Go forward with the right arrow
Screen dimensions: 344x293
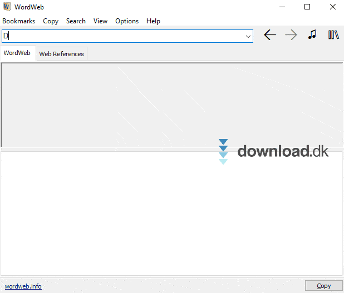(291, 35)
